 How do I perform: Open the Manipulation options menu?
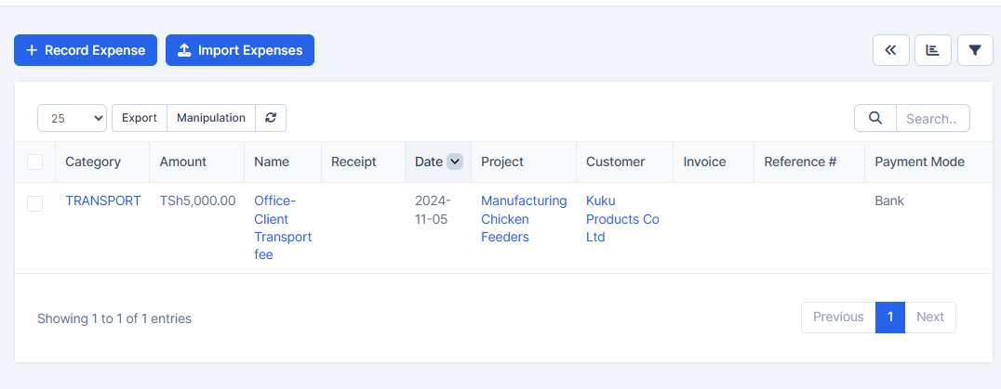[x=211, y=118]
